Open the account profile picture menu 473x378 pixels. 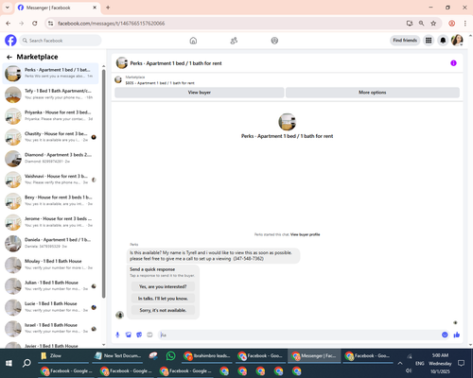click(457, 41)
